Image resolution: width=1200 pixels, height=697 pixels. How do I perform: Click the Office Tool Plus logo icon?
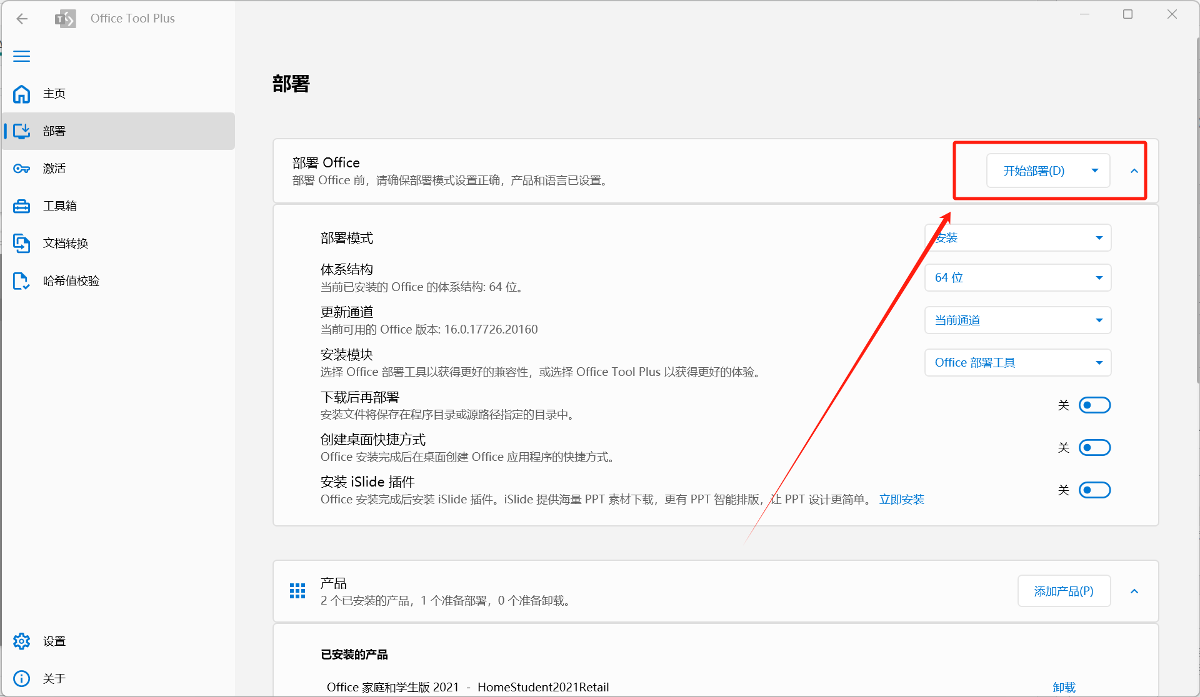pyautogui.click(x=65, y=19)
